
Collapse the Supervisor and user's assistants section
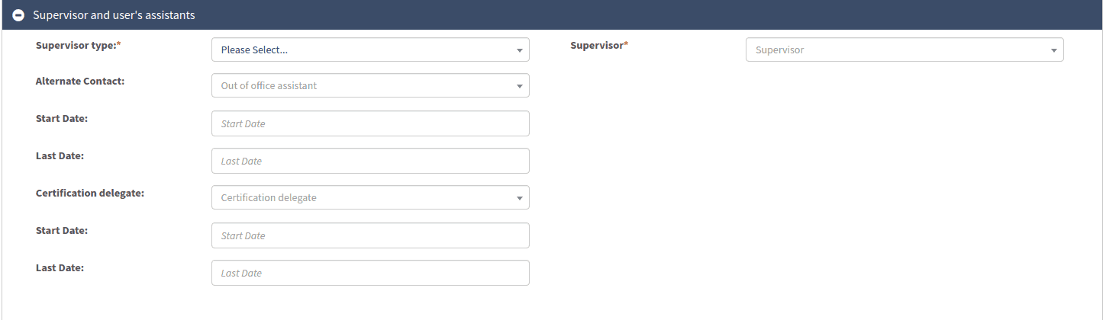tap(18, 15)
